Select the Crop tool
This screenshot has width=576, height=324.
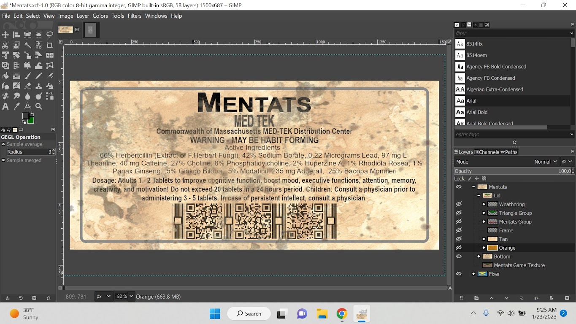point(50,45)
